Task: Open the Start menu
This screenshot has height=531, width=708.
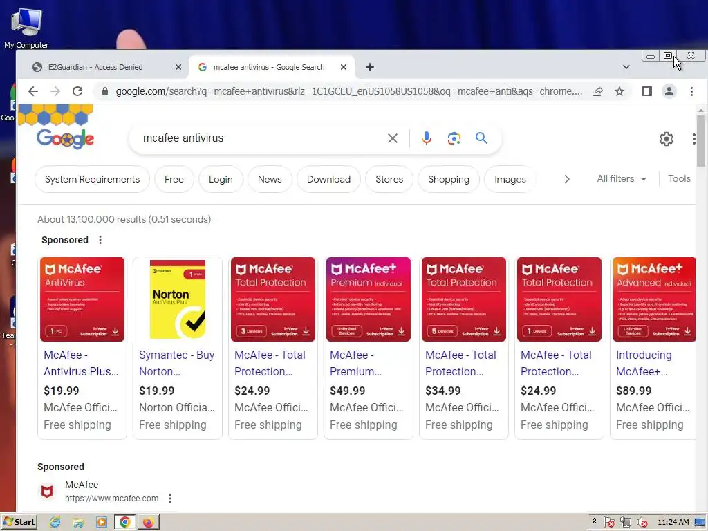Action: [x=19, y=522]
